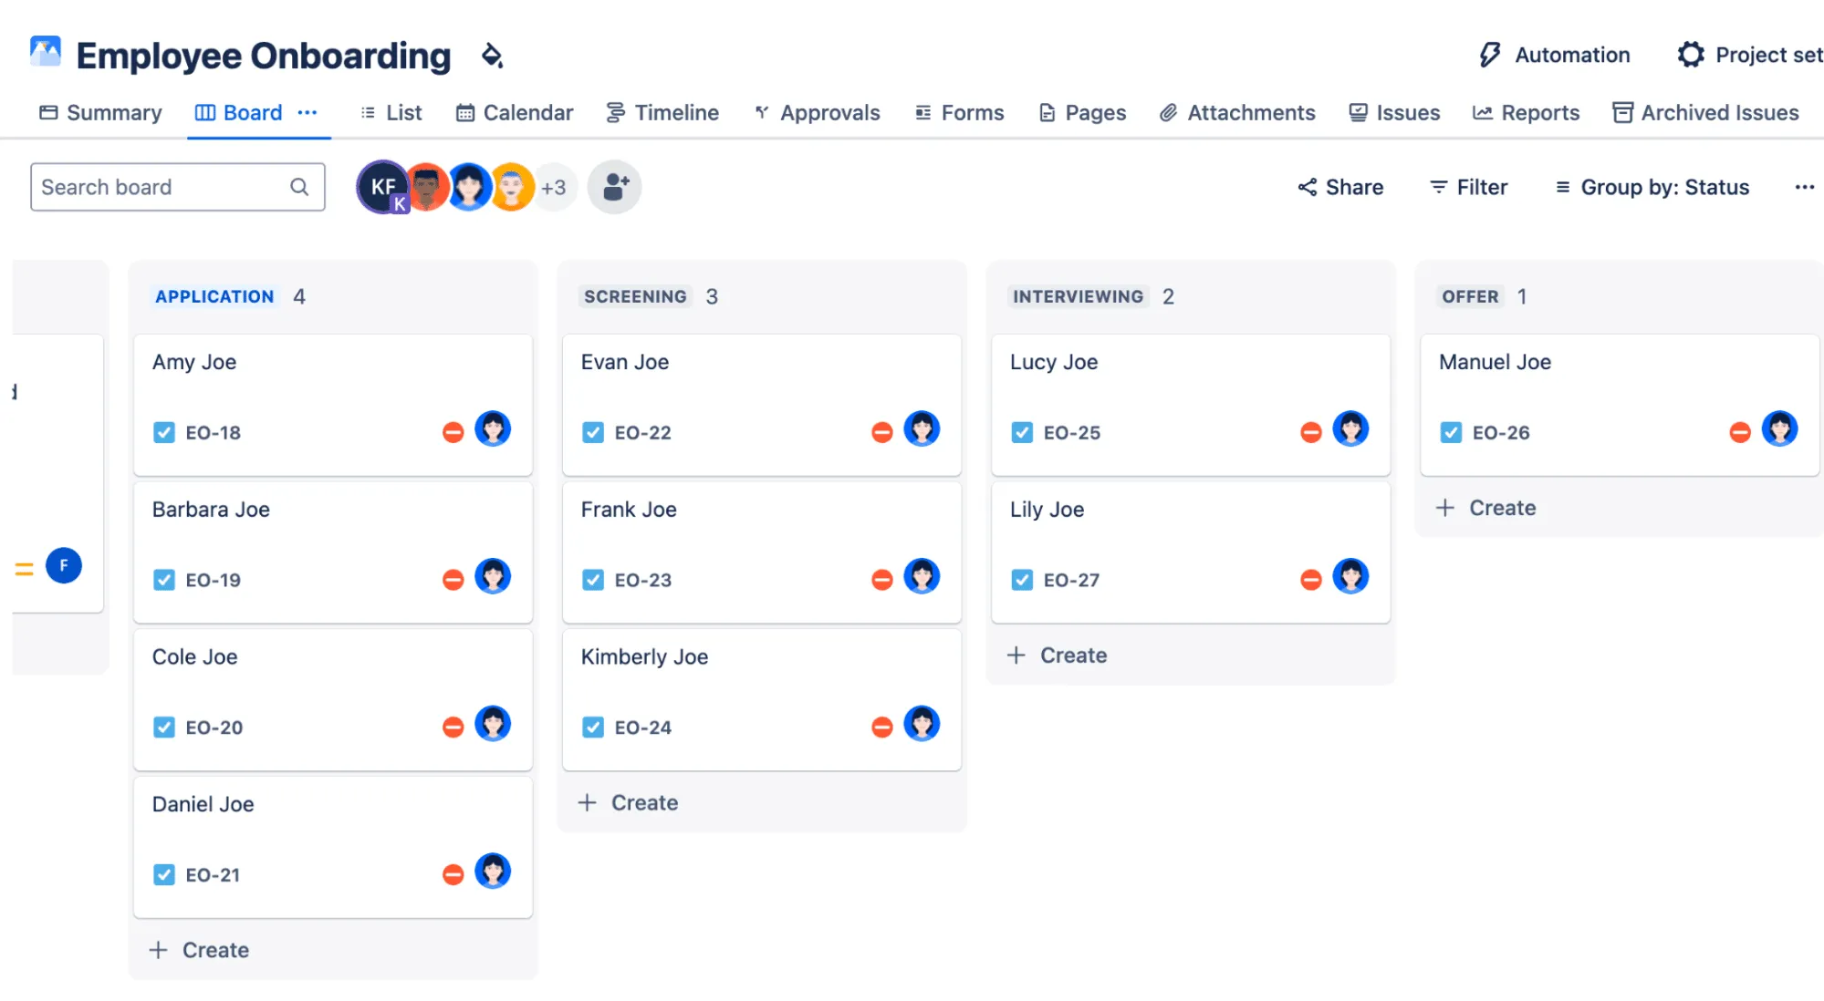Click the task checkbox icon on EO-20
This screenshot has height=1001, width=1824.
pyautogui.click(x=164, y=728)
